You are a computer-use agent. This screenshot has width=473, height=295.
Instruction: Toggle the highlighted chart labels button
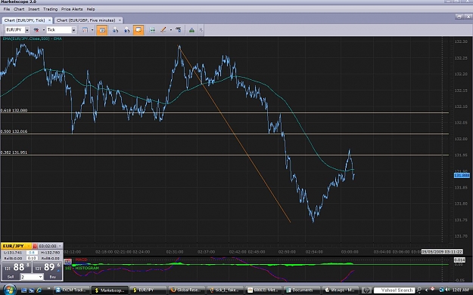(138, 30)
